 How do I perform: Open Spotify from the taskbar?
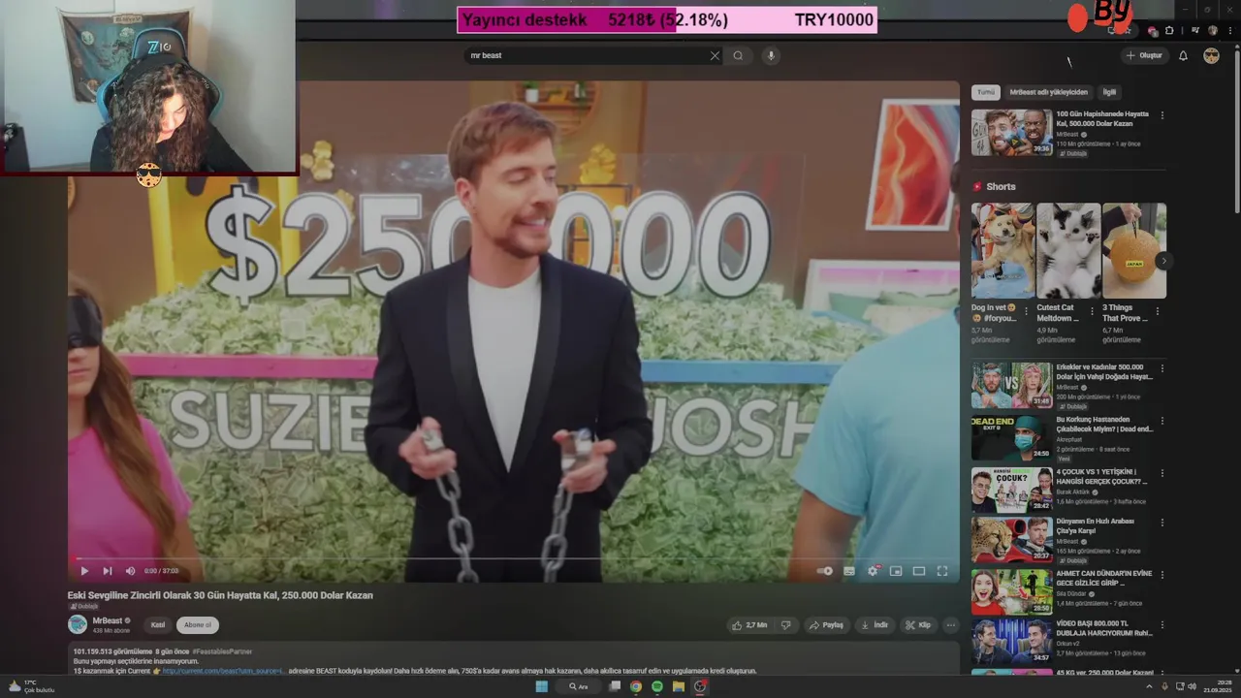(x=657, y=686)
